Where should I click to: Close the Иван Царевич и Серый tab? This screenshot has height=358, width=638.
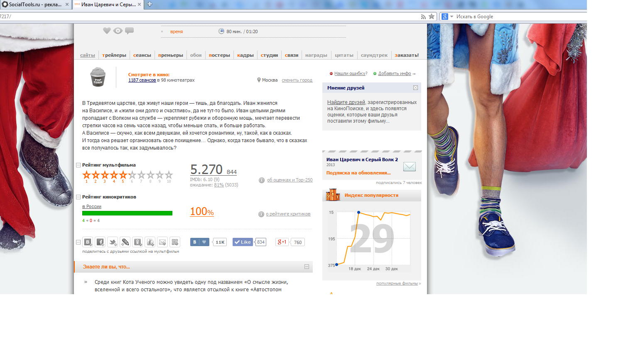coord(140,5)
